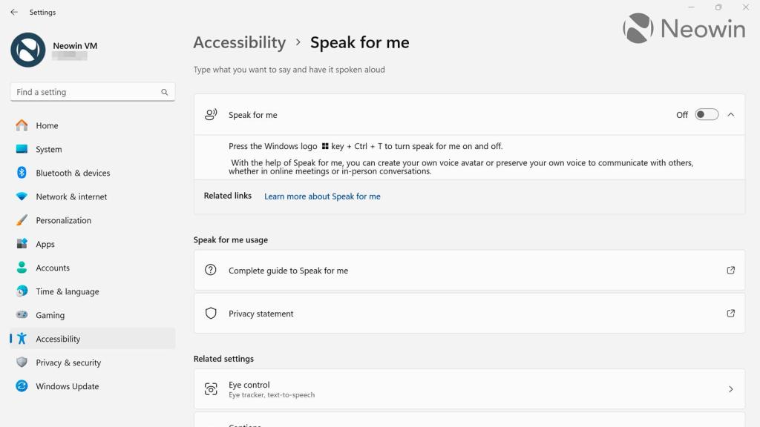The height and width of the screenshot is (427, 760).
Task: Collapse the Speak for me section chevron
Action: click(731, 115)
